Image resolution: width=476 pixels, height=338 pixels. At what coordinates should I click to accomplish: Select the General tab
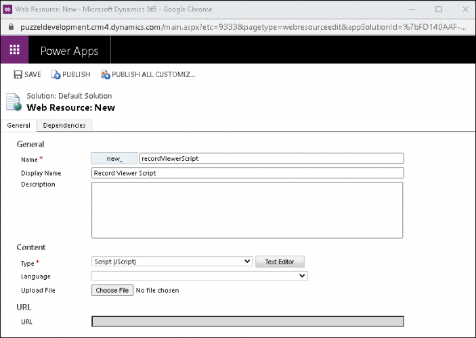[x=18, y=125]
